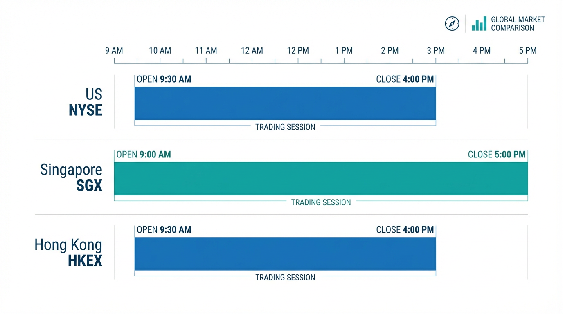Screen dimensions: 563x314
Task: Click SGX's CLOSE 5:00 PM label
Action: point(497,155)
